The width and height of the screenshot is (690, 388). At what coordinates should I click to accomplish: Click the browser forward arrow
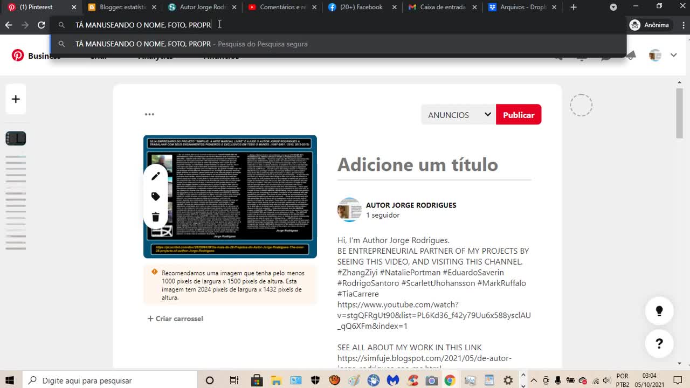click(25, 25)
